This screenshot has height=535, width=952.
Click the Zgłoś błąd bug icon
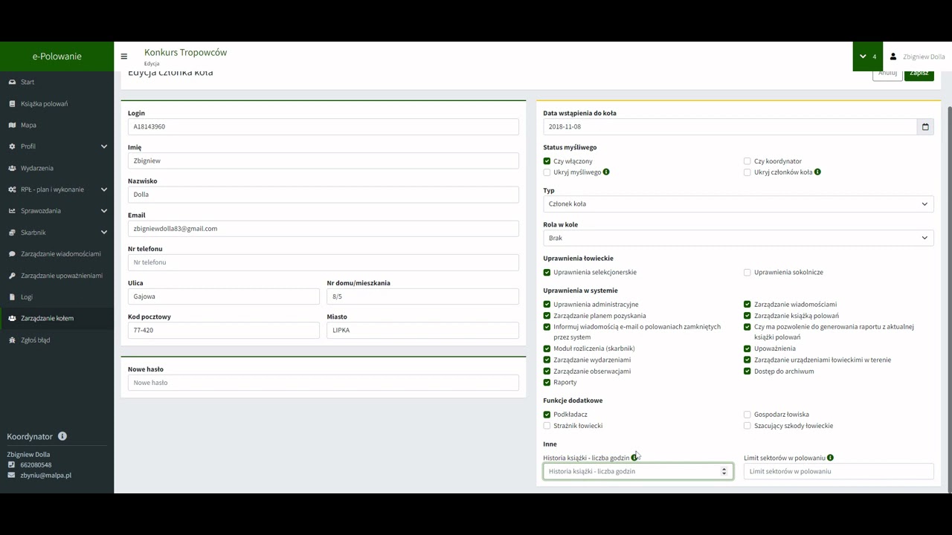click(12, 340)
